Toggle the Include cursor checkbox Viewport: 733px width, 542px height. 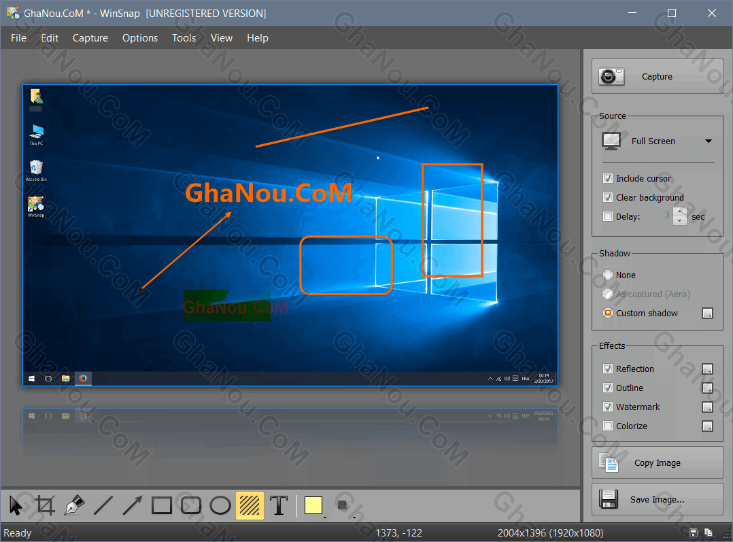click(608, 178)
